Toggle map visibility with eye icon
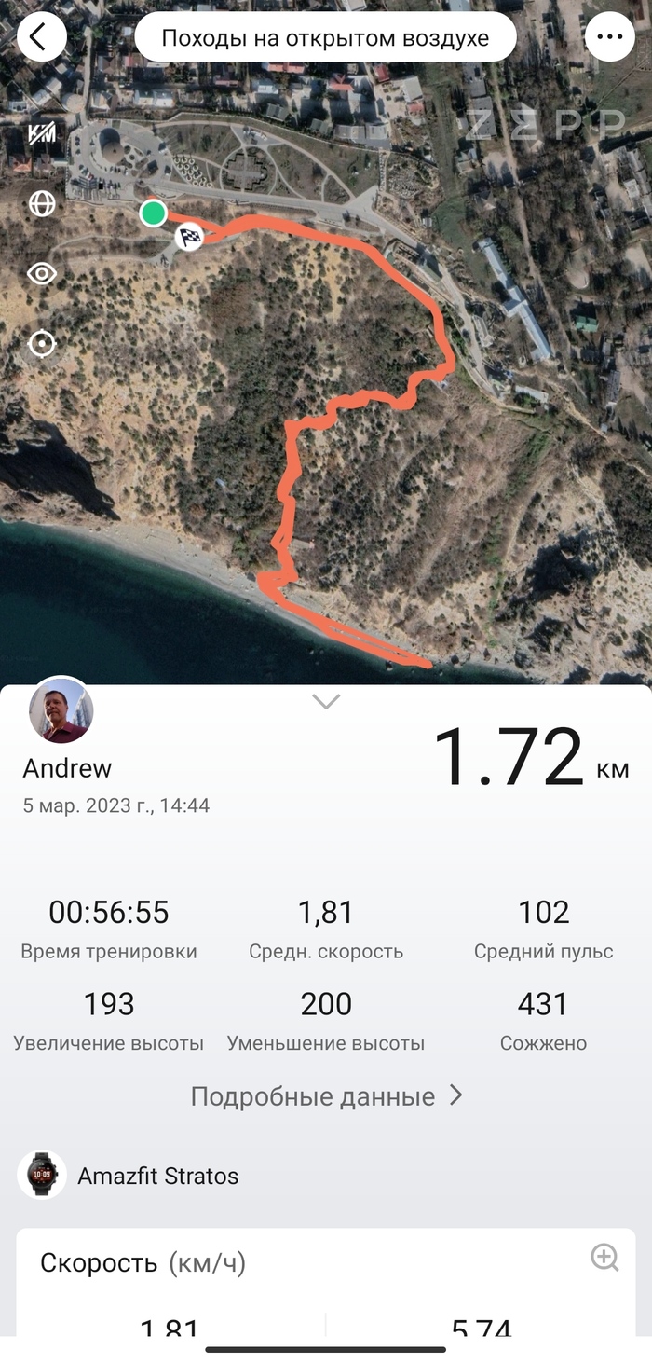The height and width of the screenshot is (1363, 652). click(x=42, y=273)
